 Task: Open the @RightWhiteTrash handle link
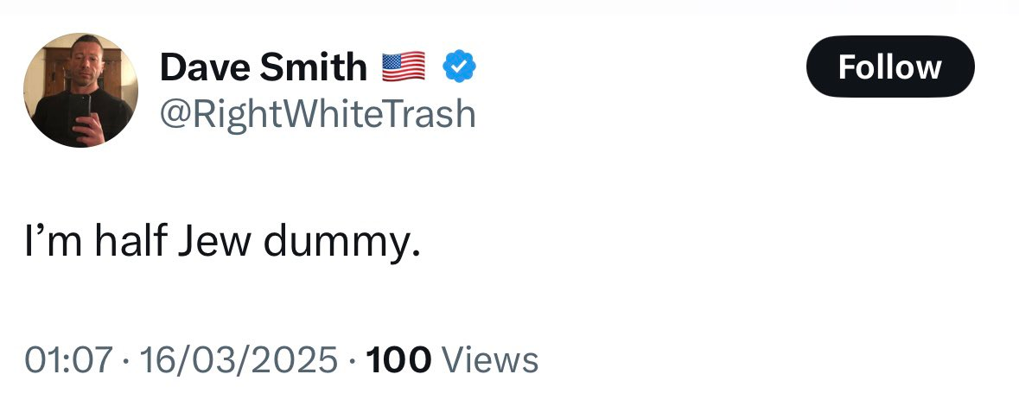(x=318, y=114)
